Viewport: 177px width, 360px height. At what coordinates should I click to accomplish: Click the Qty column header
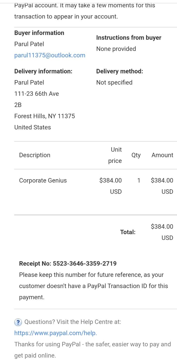pos(136,155)
